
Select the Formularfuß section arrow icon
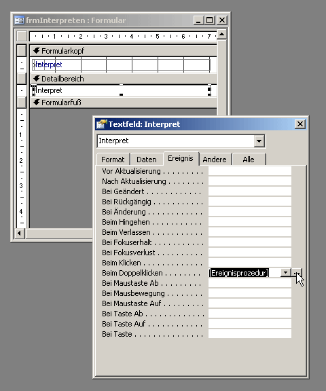(x=37, y=103)
